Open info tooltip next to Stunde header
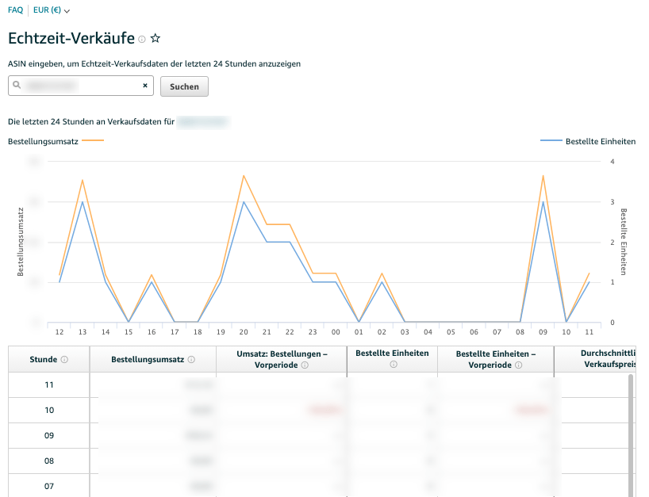Screen dimensions: 649x497 click(64, 360)
